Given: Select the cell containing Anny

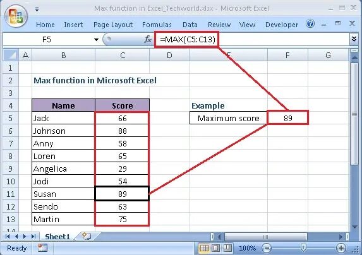Looking at the screenshot, I should point(63,143).
